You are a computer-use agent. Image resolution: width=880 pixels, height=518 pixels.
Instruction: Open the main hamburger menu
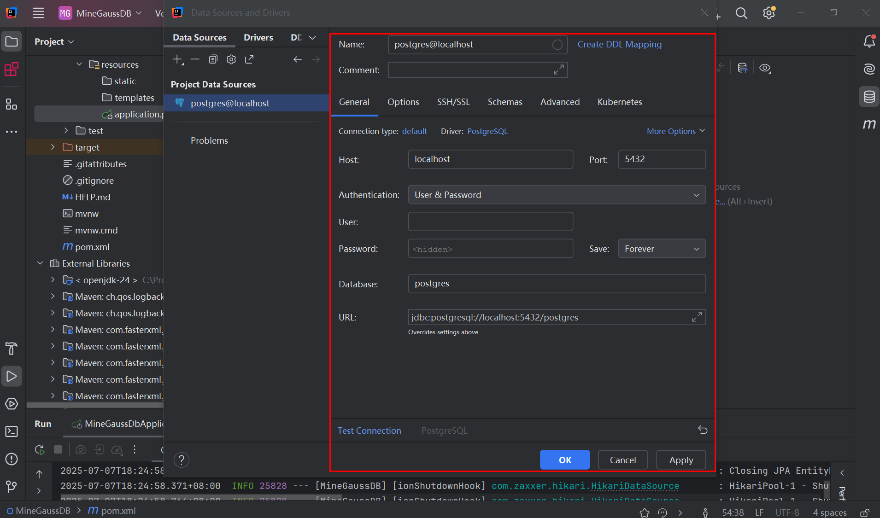pyautogui.click(x=39, y=13)
